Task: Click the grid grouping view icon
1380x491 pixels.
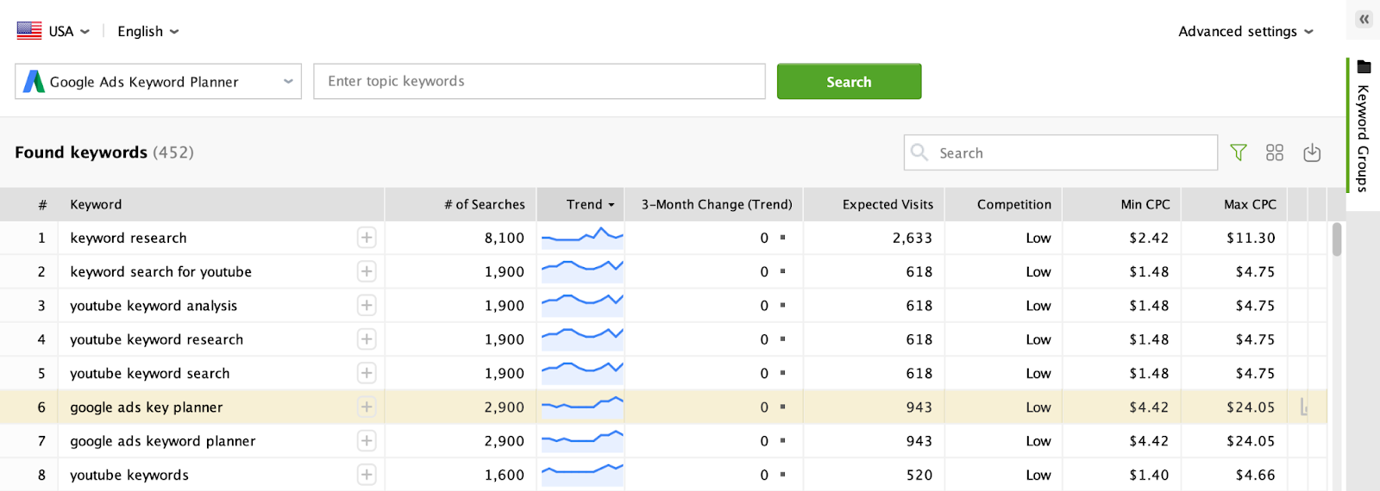Action: [x=1275, y=152]
